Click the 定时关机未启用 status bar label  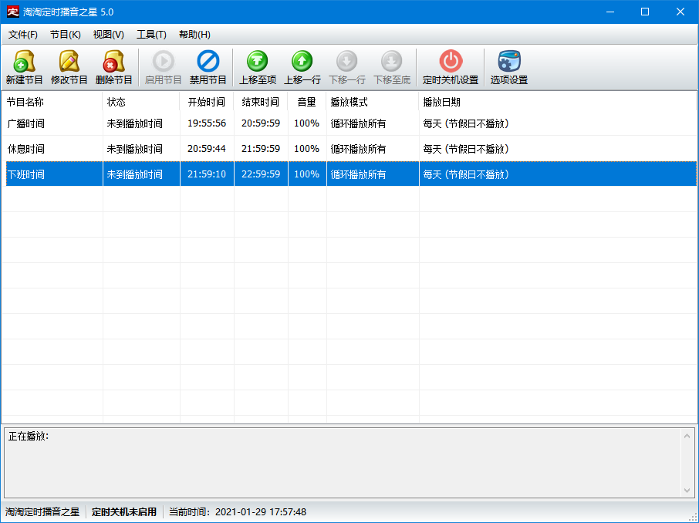124,511
